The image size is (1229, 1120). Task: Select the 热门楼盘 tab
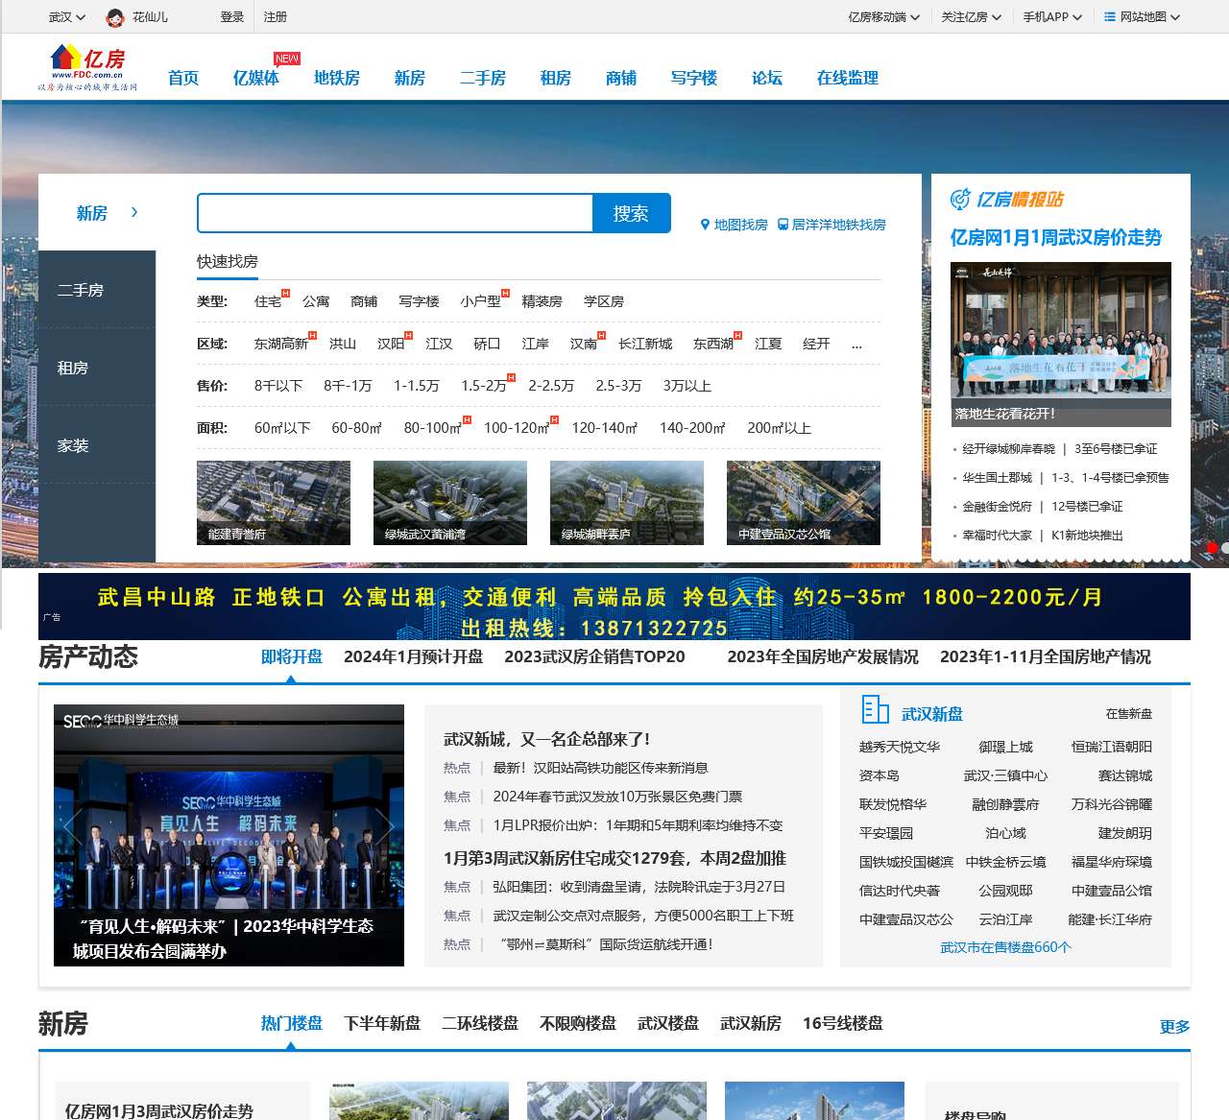290,1023
